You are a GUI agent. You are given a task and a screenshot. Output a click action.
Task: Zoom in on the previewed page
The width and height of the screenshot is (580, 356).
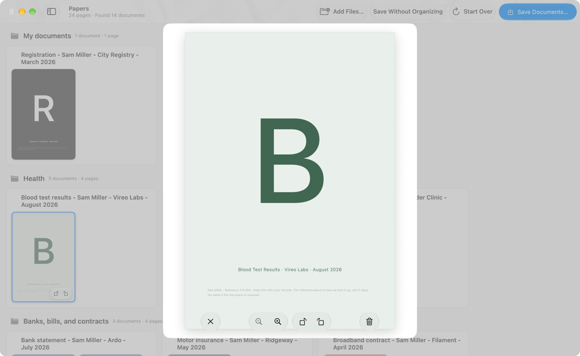pos(278,321)
